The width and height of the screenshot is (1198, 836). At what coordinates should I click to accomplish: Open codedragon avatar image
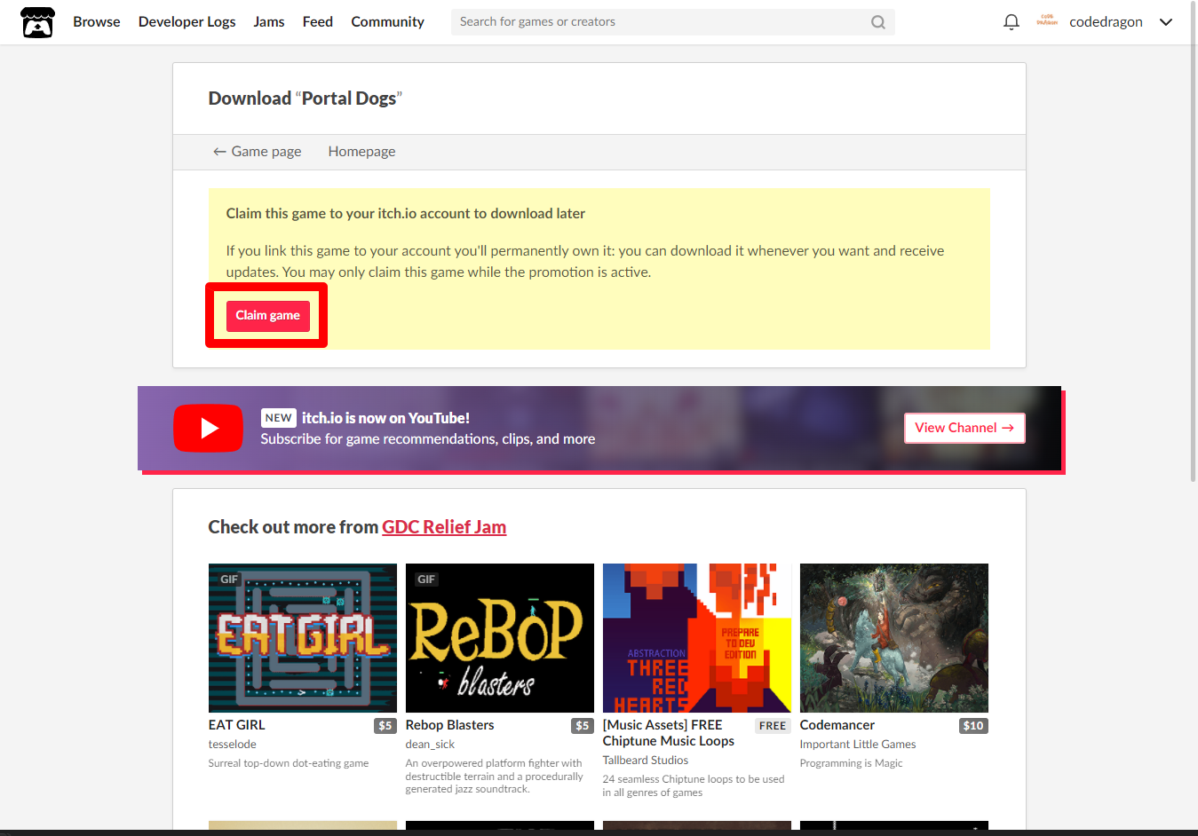click(x=1047, y=21)
